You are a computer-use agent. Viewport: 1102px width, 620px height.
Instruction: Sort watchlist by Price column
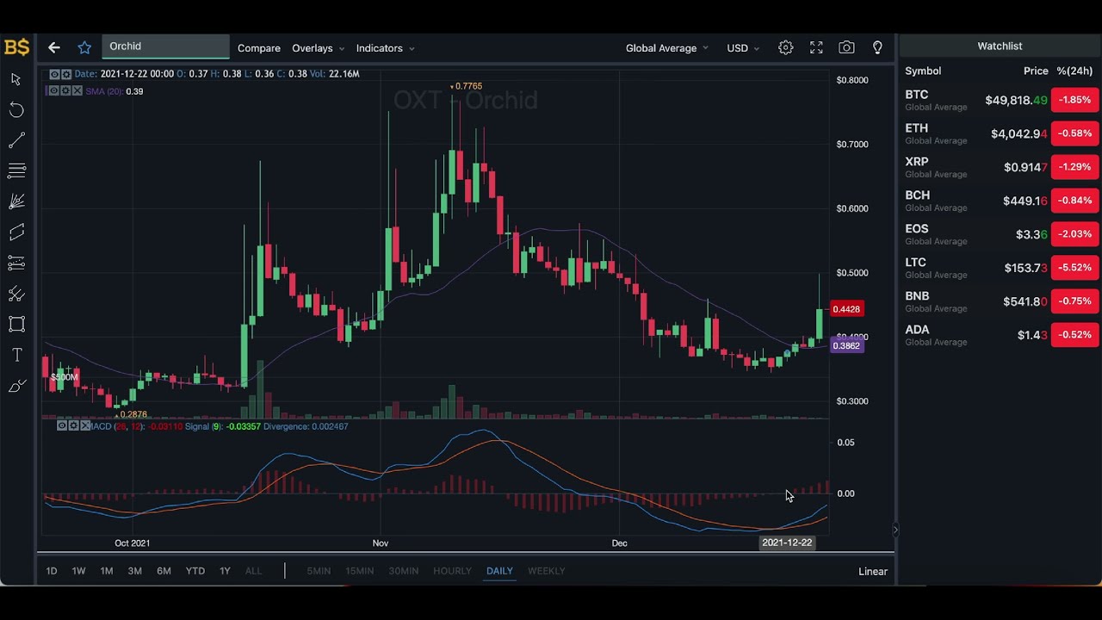point(1036,71)
